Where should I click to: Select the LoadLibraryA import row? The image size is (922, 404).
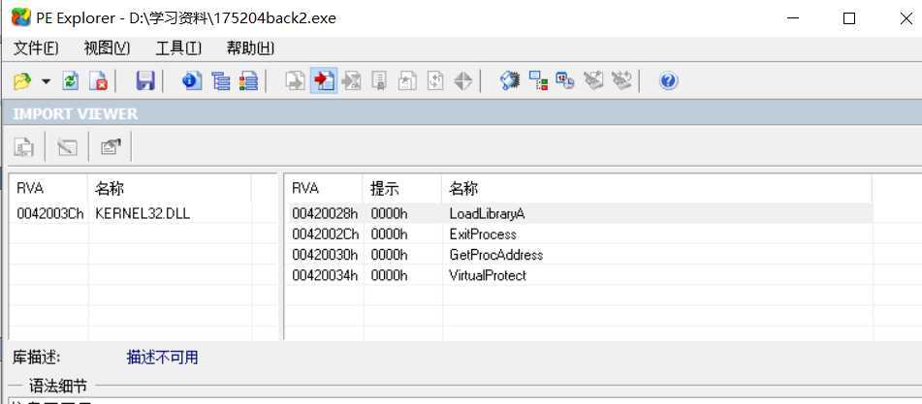(579, 213)
